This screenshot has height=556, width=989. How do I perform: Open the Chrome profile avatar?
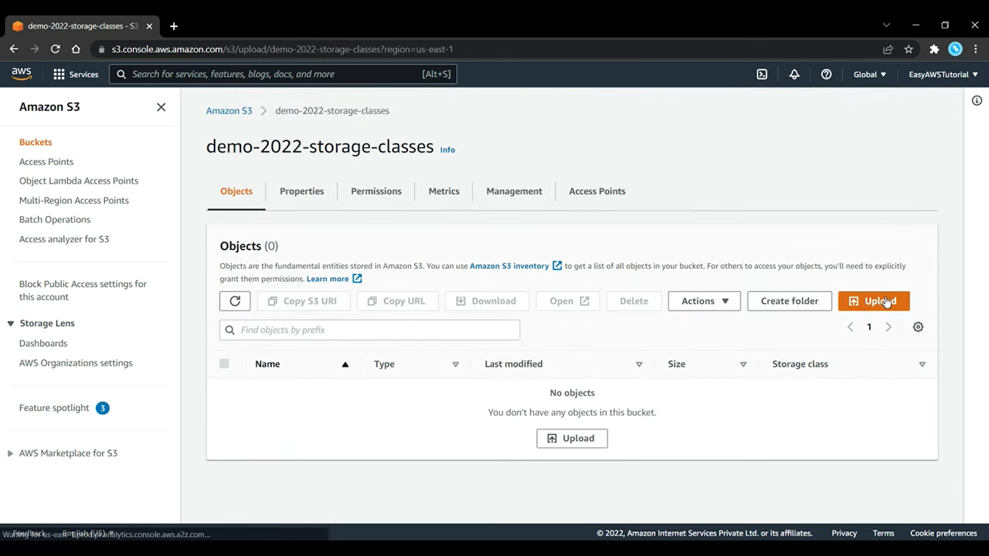point(956,49)
